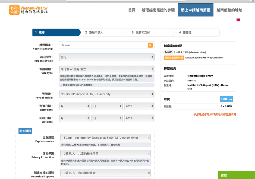Go to 首頁 home menu item
This screenshot has height=179, width=255.
[132, 10]
